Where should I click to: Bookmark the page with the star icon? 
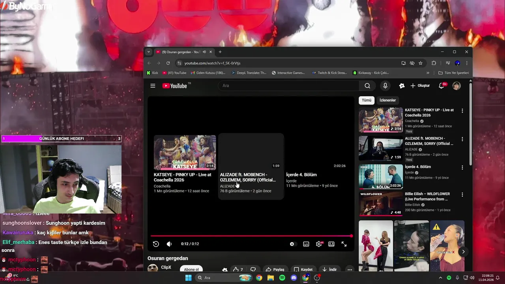421,63
